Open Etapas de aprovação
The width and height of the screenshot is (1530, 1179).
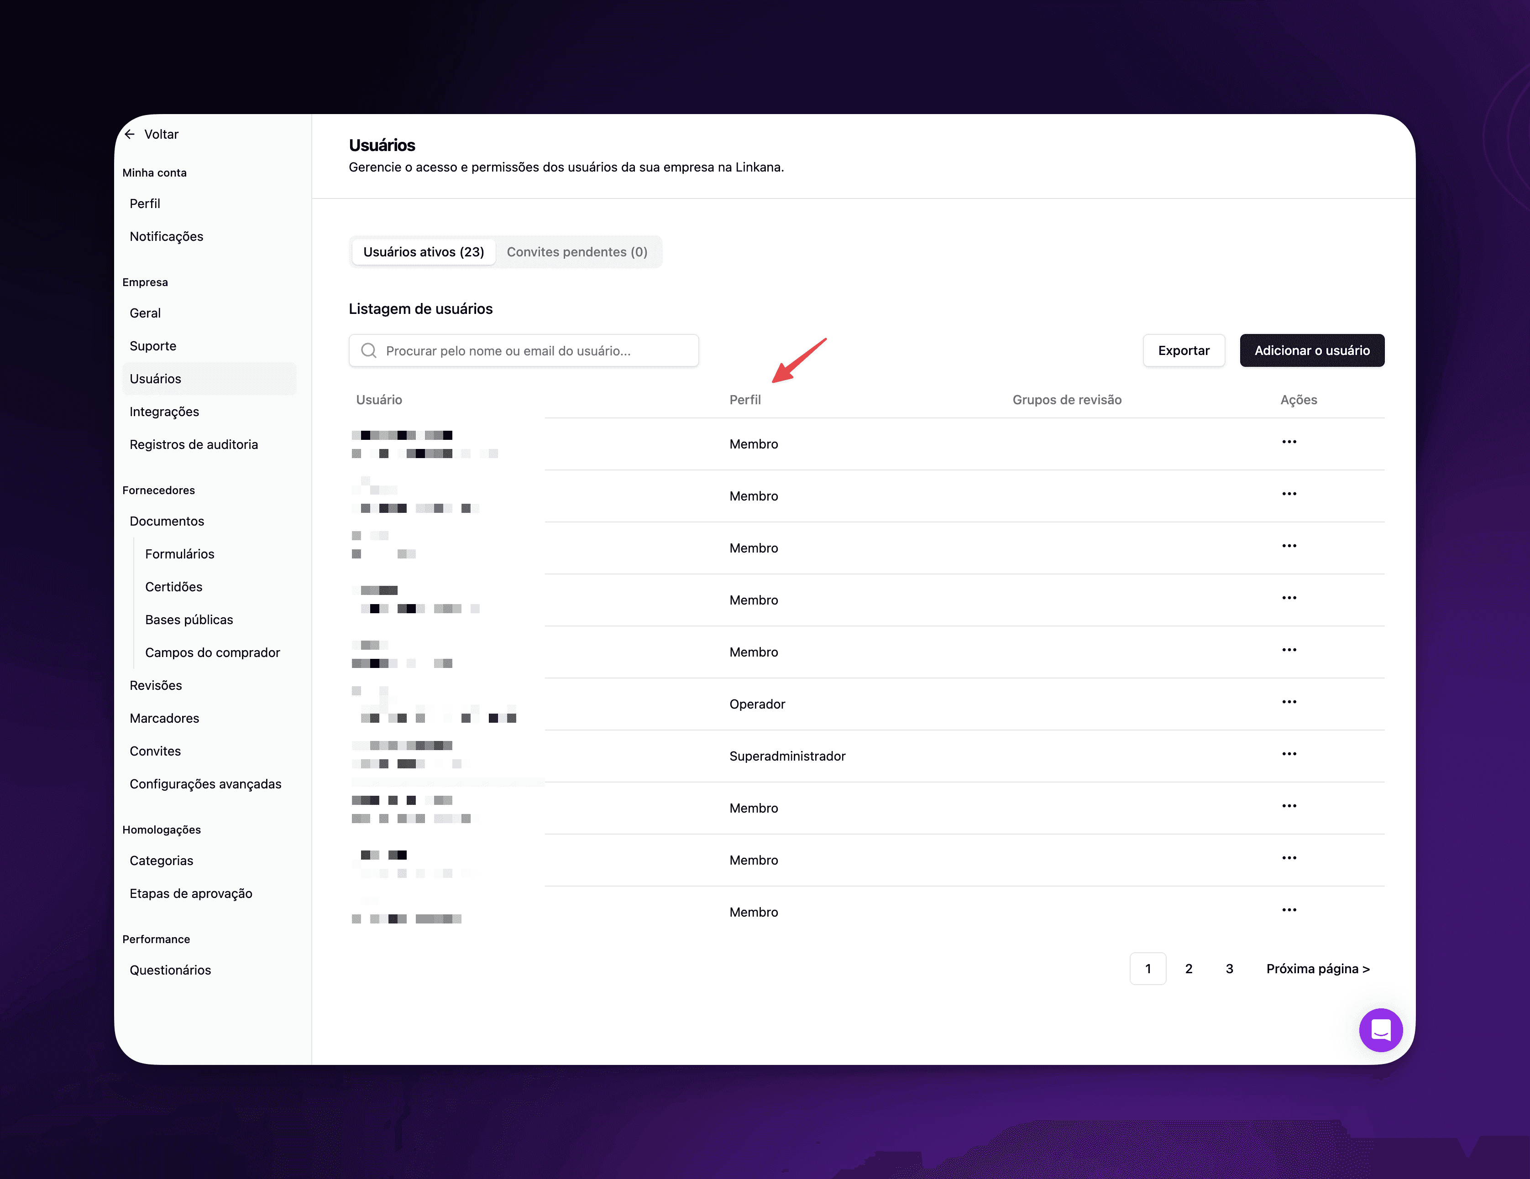click(x=191, y=893)
